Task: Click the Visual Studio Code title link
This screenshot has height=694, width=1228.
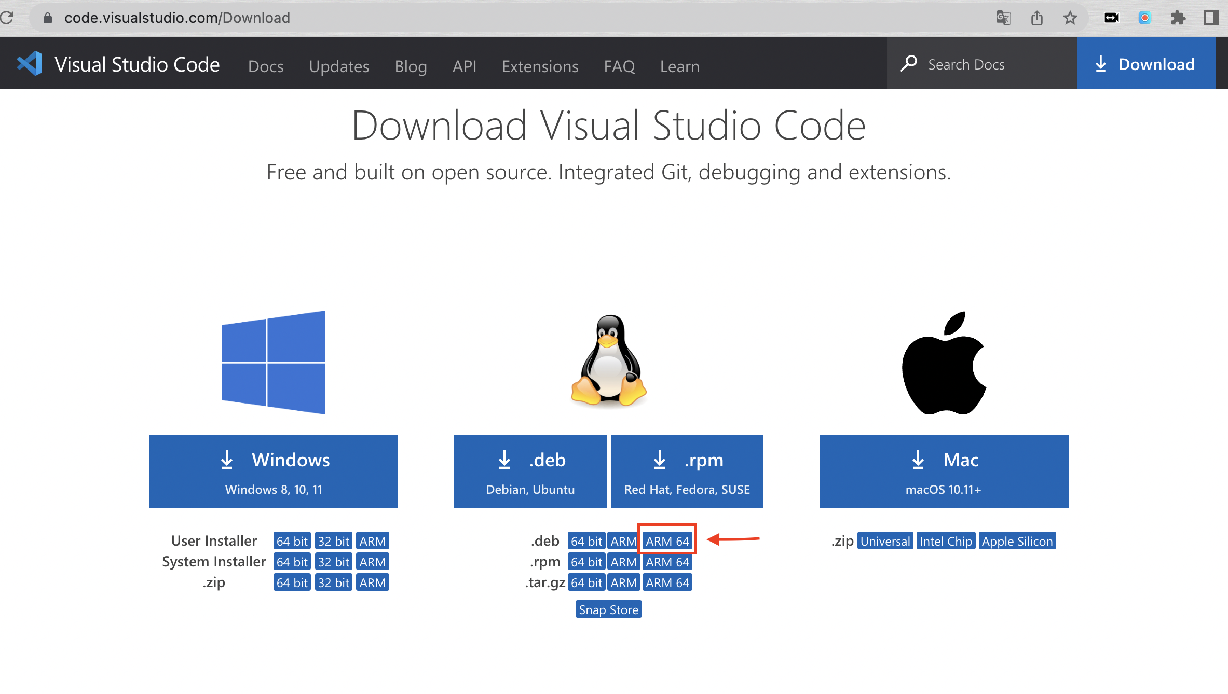Action: 137,64
